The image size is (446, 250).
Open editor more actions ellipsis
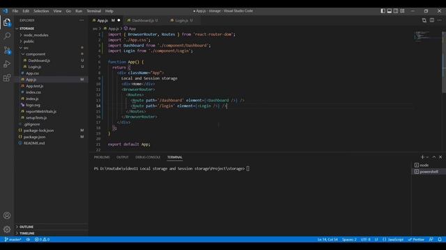click(440, 20)
